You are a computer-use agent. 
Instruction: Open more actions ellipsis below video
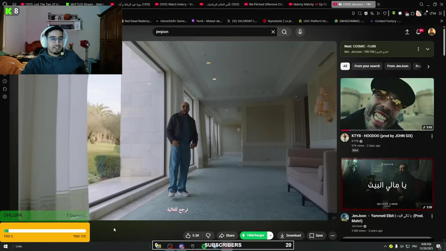click(x=332, y=236)
